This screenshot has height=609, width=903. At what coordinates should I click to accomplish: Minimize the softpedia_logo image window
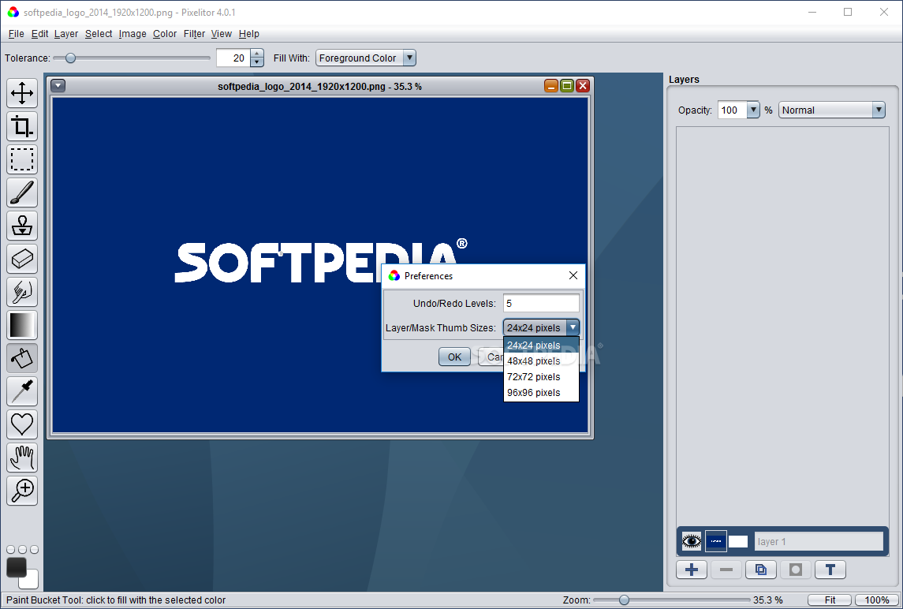551,86
